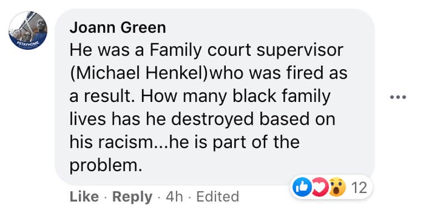
Task: Open Joann Green's profile picture
Action: click(x=28, y=30)
